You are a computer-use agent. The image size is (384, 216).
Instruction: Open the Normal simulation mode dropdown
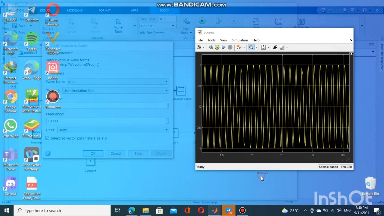(157, 26)
